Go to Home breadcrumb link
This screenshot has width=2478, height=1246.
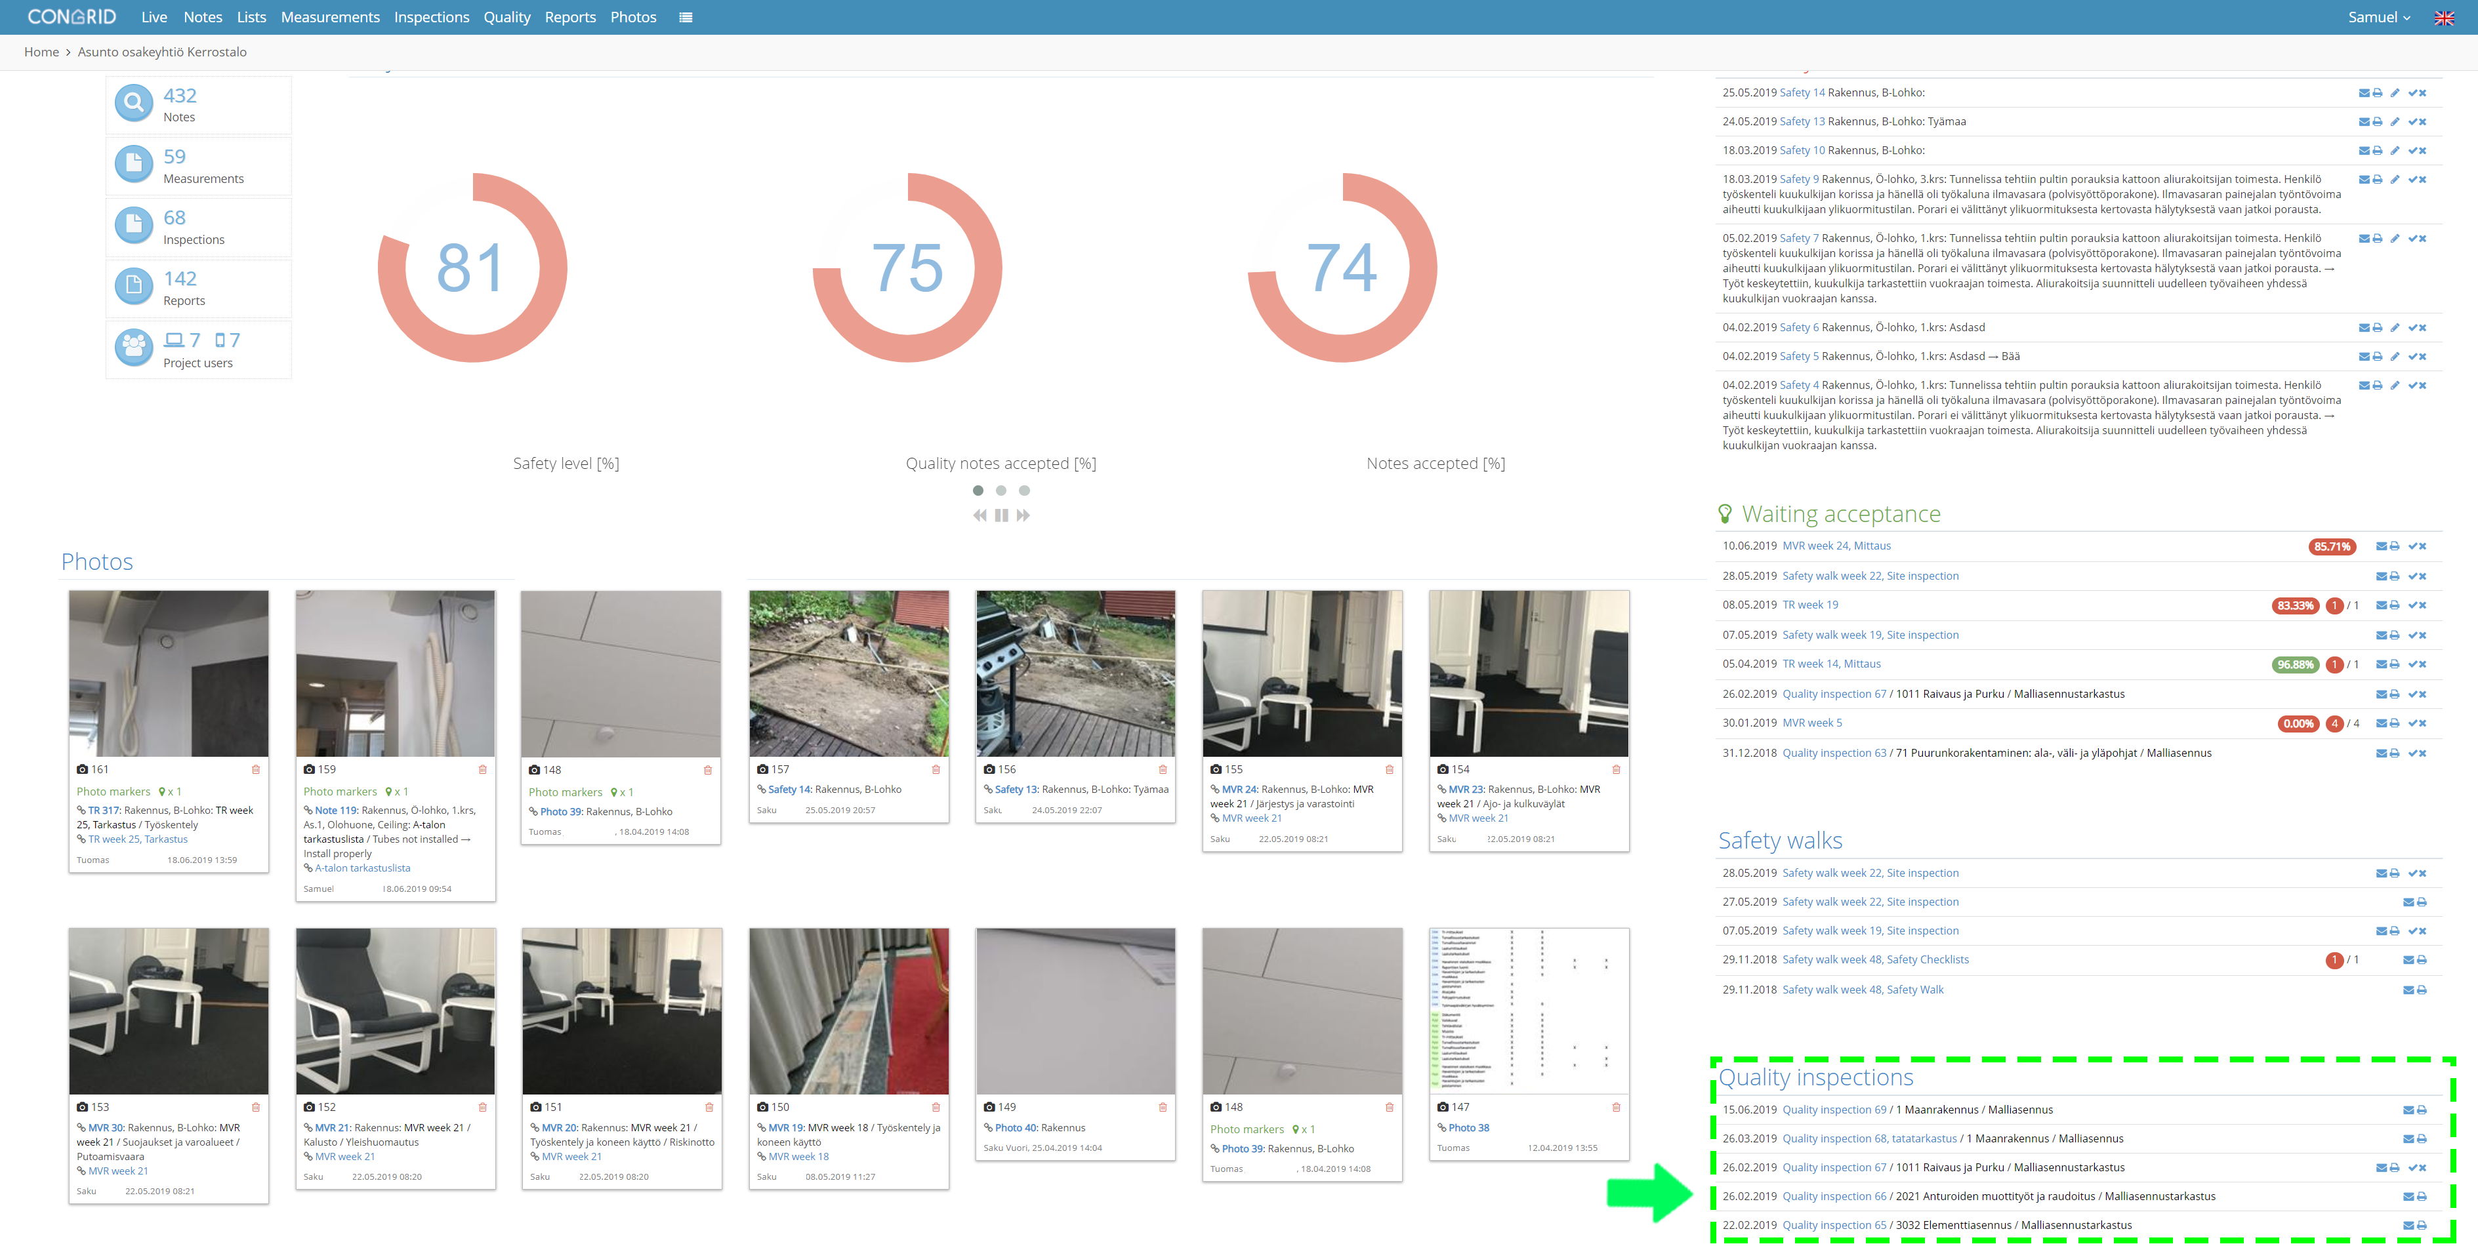click(x=41, y=52)
